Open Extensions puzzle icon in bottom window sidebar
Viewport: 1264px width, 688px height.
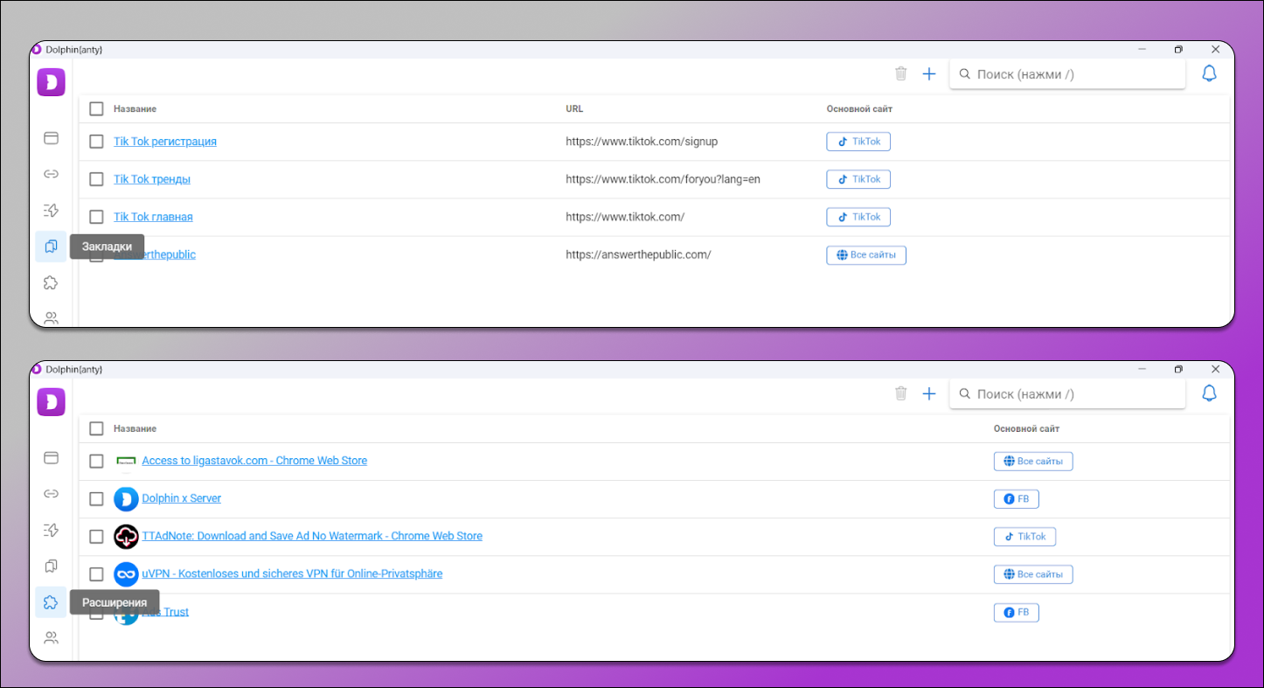51,602
